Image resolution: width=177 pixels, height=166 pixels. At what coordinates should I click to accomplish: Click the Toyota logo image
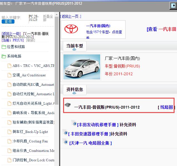(71, 29)
